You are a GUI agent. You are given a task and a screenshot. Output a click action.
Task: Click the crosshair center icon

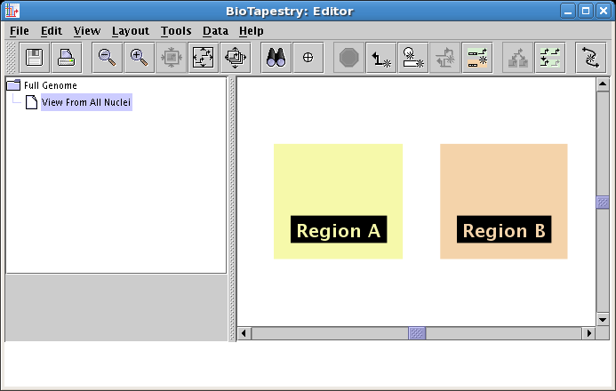pyautogui.click(x=308, y=58)
